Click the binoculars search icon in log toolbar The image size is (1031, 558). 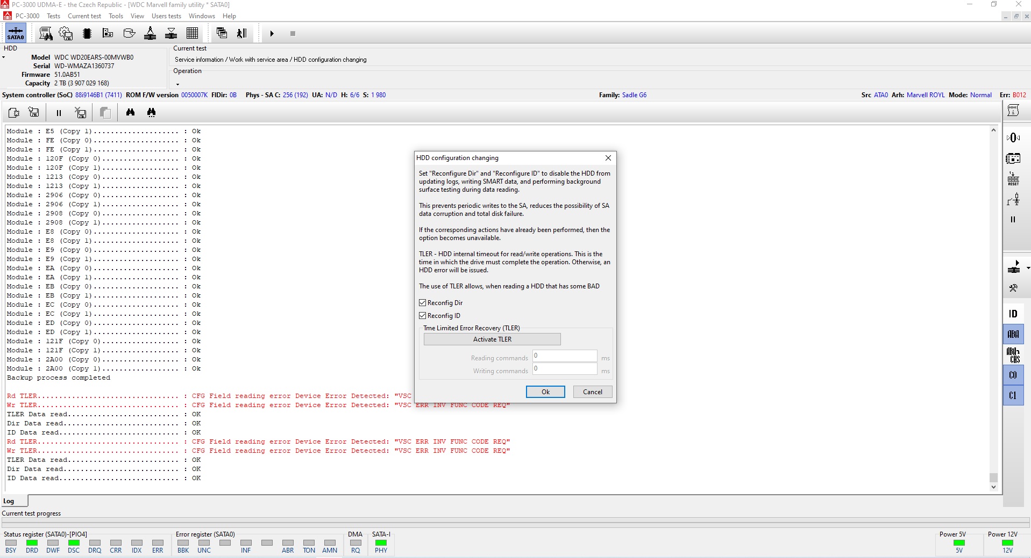(130, 112)
